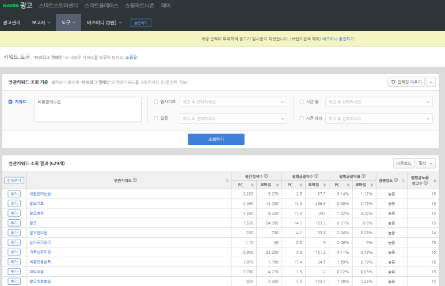Click 비즈머니 충전하기 link in yellow notice

(x=338, y=39)
